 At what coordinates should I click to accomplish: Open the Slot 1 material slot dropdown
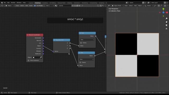50,6
